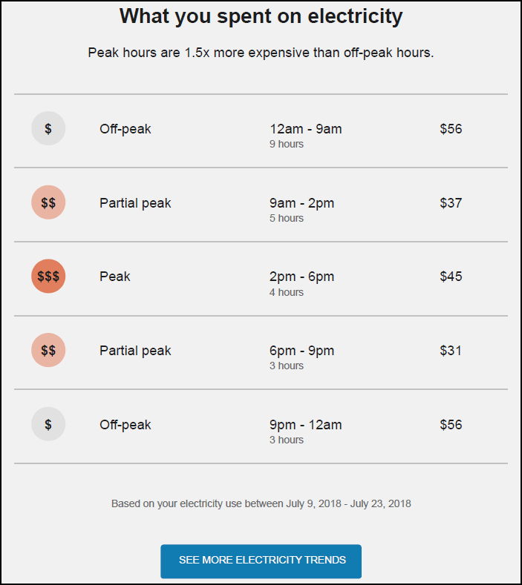Click the 2pm - 6pm time range

coord(301,277)
